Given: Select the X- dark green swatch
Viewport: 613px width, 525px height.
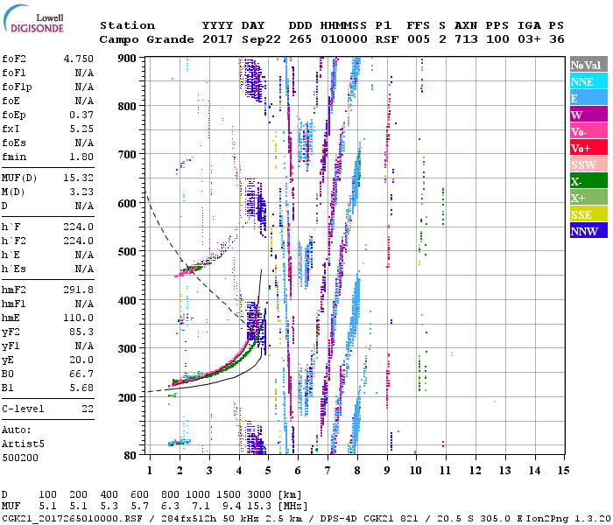Looking at the screenshot, I should point(588,180).
